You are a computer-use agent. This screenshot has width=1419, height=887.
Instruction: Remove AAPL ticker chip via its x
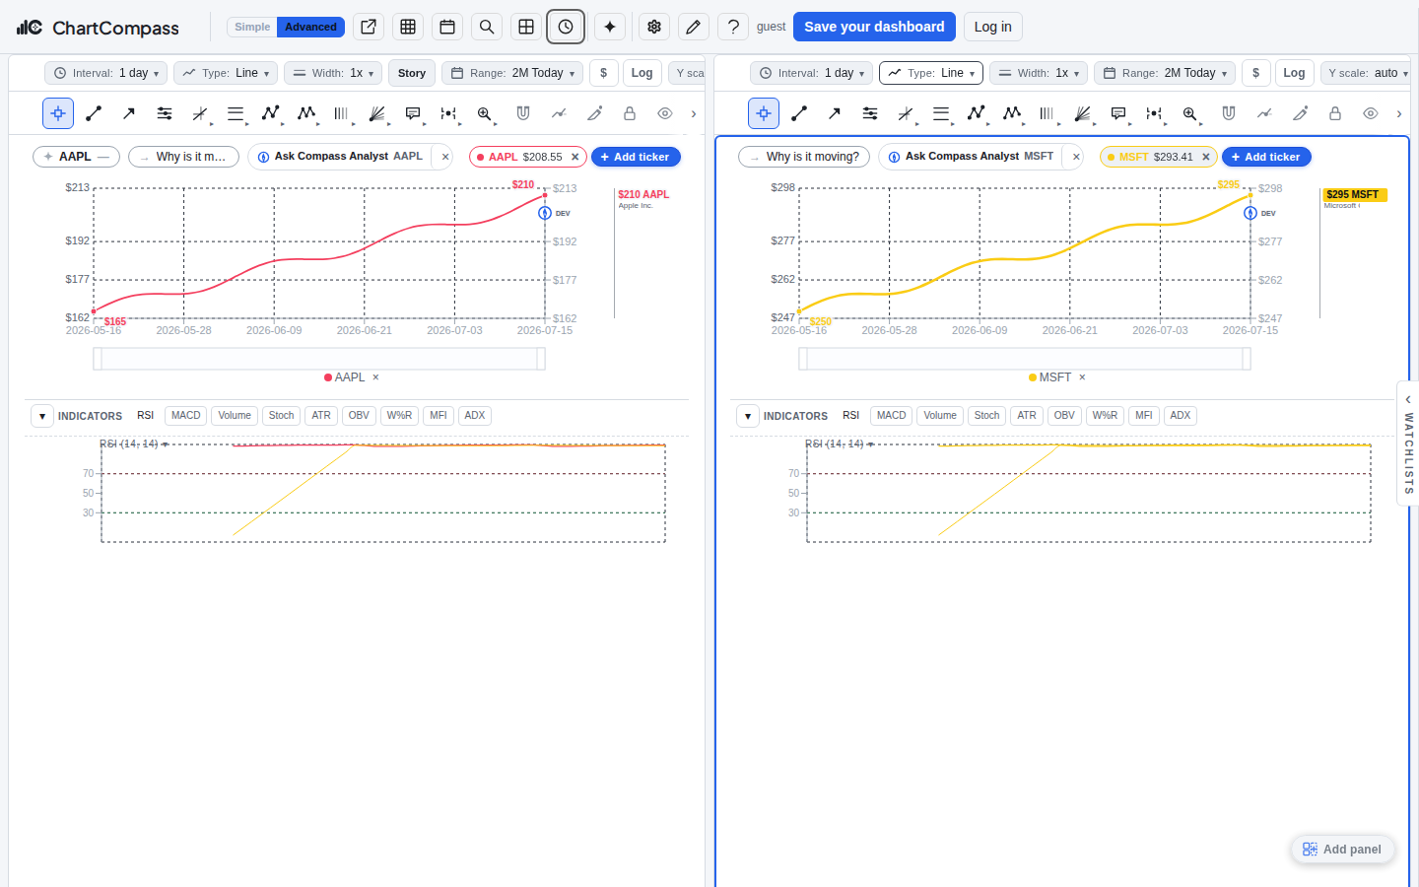coord(575,157)
